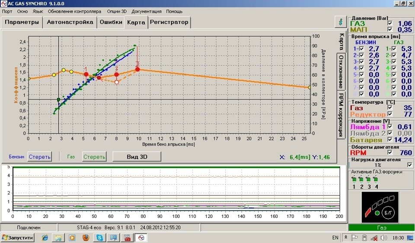Image resolution: width=415 pixels, height=243 pixels.
Task: Open the Окно menu
Action: point(22,11)
